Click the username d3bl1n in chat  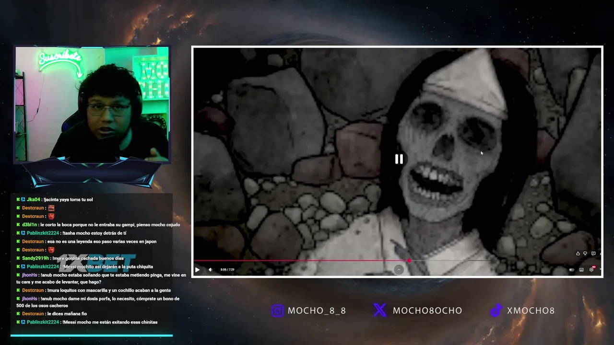29,225
